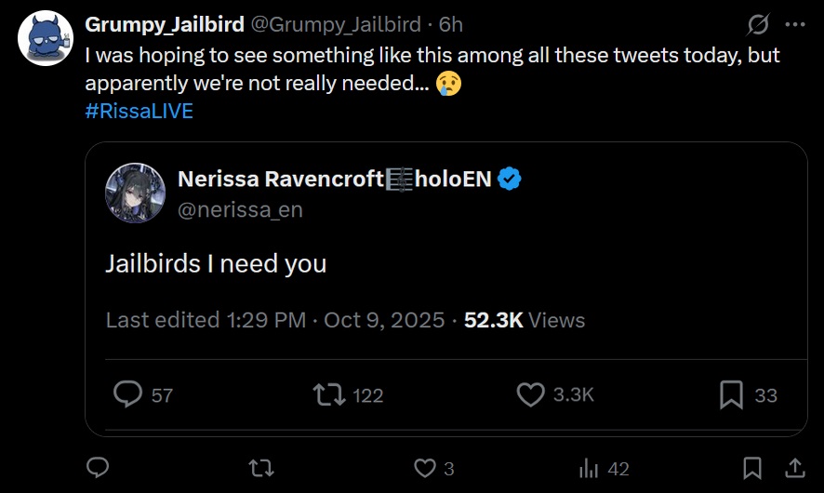This screenshot has height=493, width=824.
Task: Like the quoted tweet with 3.3K likes
Action: 530,394
